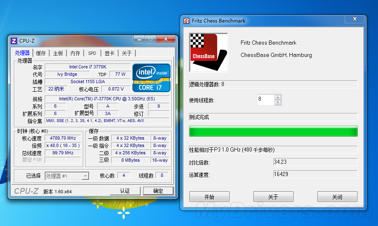Minimize the CPU-Z window
Image resolution: width=378 pixels, height=226 pixels.
[139, 39]
